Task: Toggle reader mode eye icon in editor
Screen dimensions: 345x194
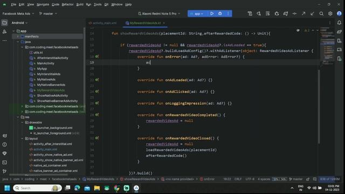Action: [x=298, y=30]
